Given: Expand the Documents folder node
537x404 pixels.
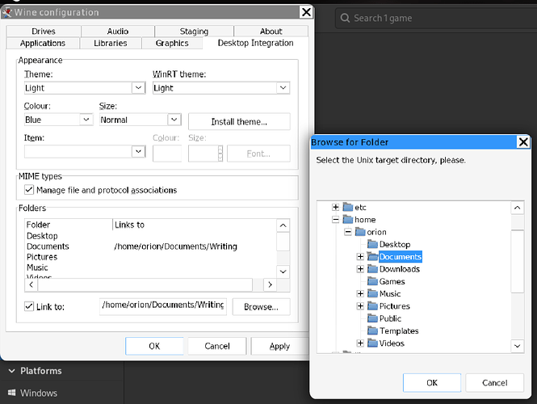Looking at the screenshot, I should pyautogui.click(x=360, y=256).
